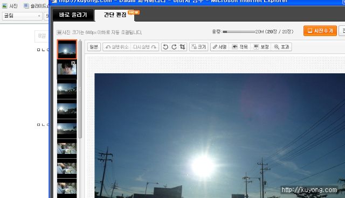Switch to the 간단 편집 tab
Viewport: 345px width, 198px height.
[115, 15]
